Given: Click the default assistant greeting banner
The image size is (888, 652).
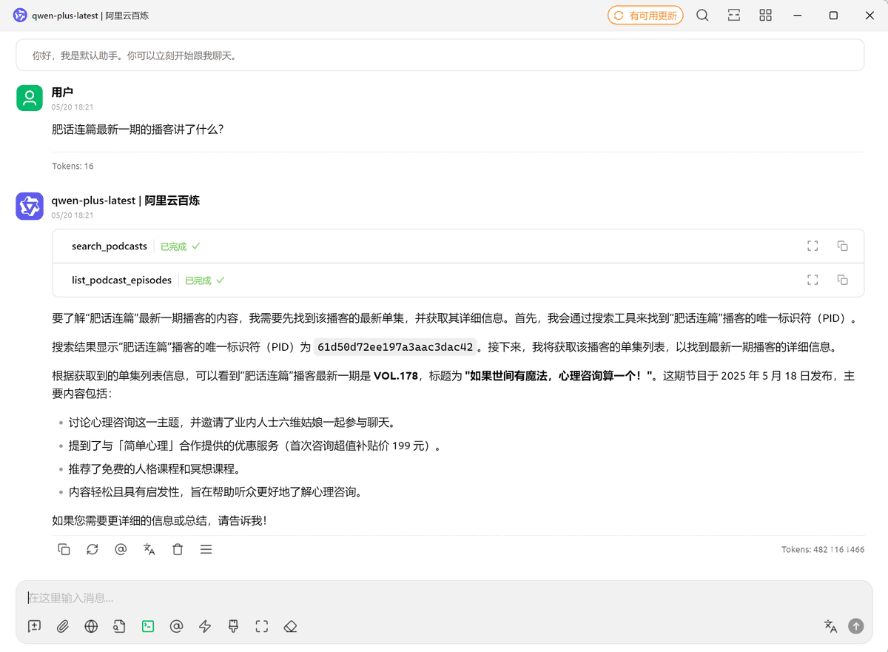Looking at the screenshot, I should [440, 55].
